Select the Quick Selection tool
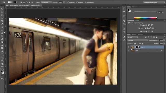The image size is (166, 93). (2, 18)
